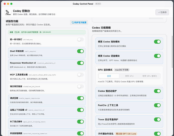Turn on standalone_web_search toggle

point(81,86)
